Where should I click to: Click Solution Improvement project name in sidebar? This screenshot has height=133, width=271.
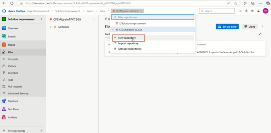pyautogui.click(x=21, y=19)
